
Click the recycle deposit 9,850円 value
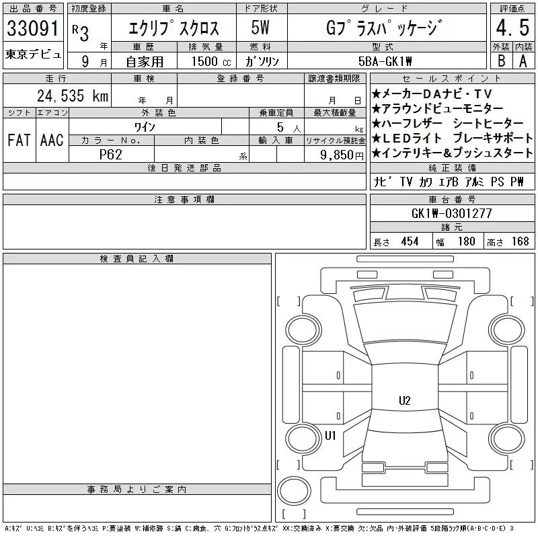336,155
